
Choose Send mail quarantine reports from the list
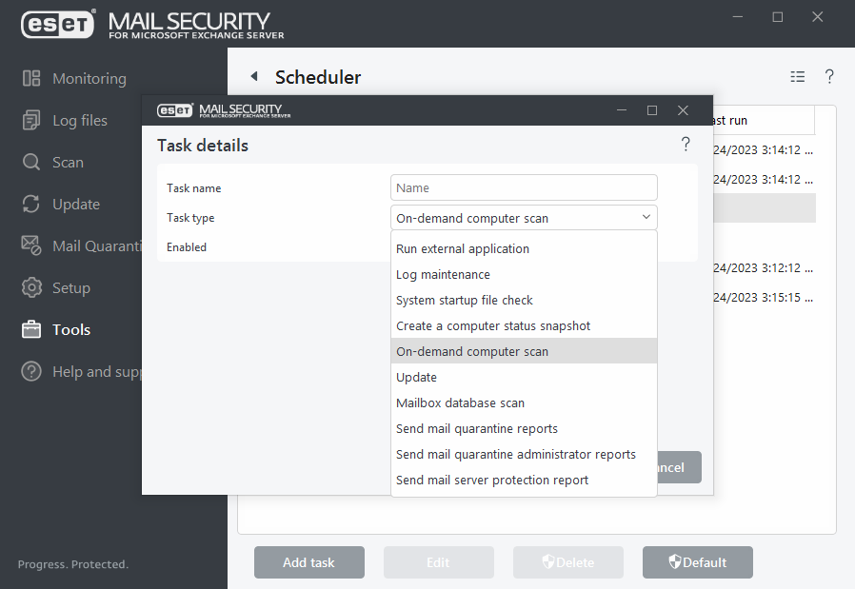[479, 428]
